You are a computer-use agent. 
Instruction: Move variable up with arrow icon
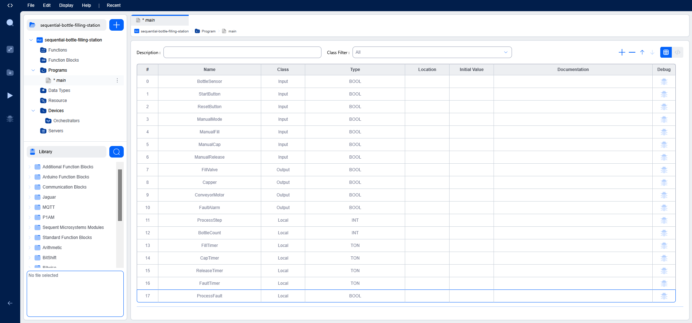click(x=642, y=52)
